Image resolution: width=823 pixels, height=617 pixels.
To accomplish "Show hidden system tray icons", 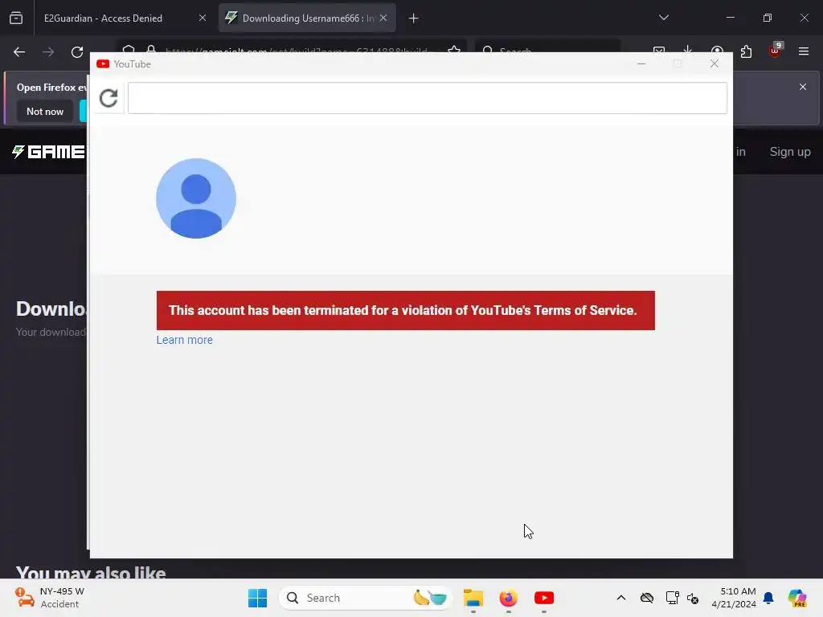I will pyautogui.click(x=621, y=598).
